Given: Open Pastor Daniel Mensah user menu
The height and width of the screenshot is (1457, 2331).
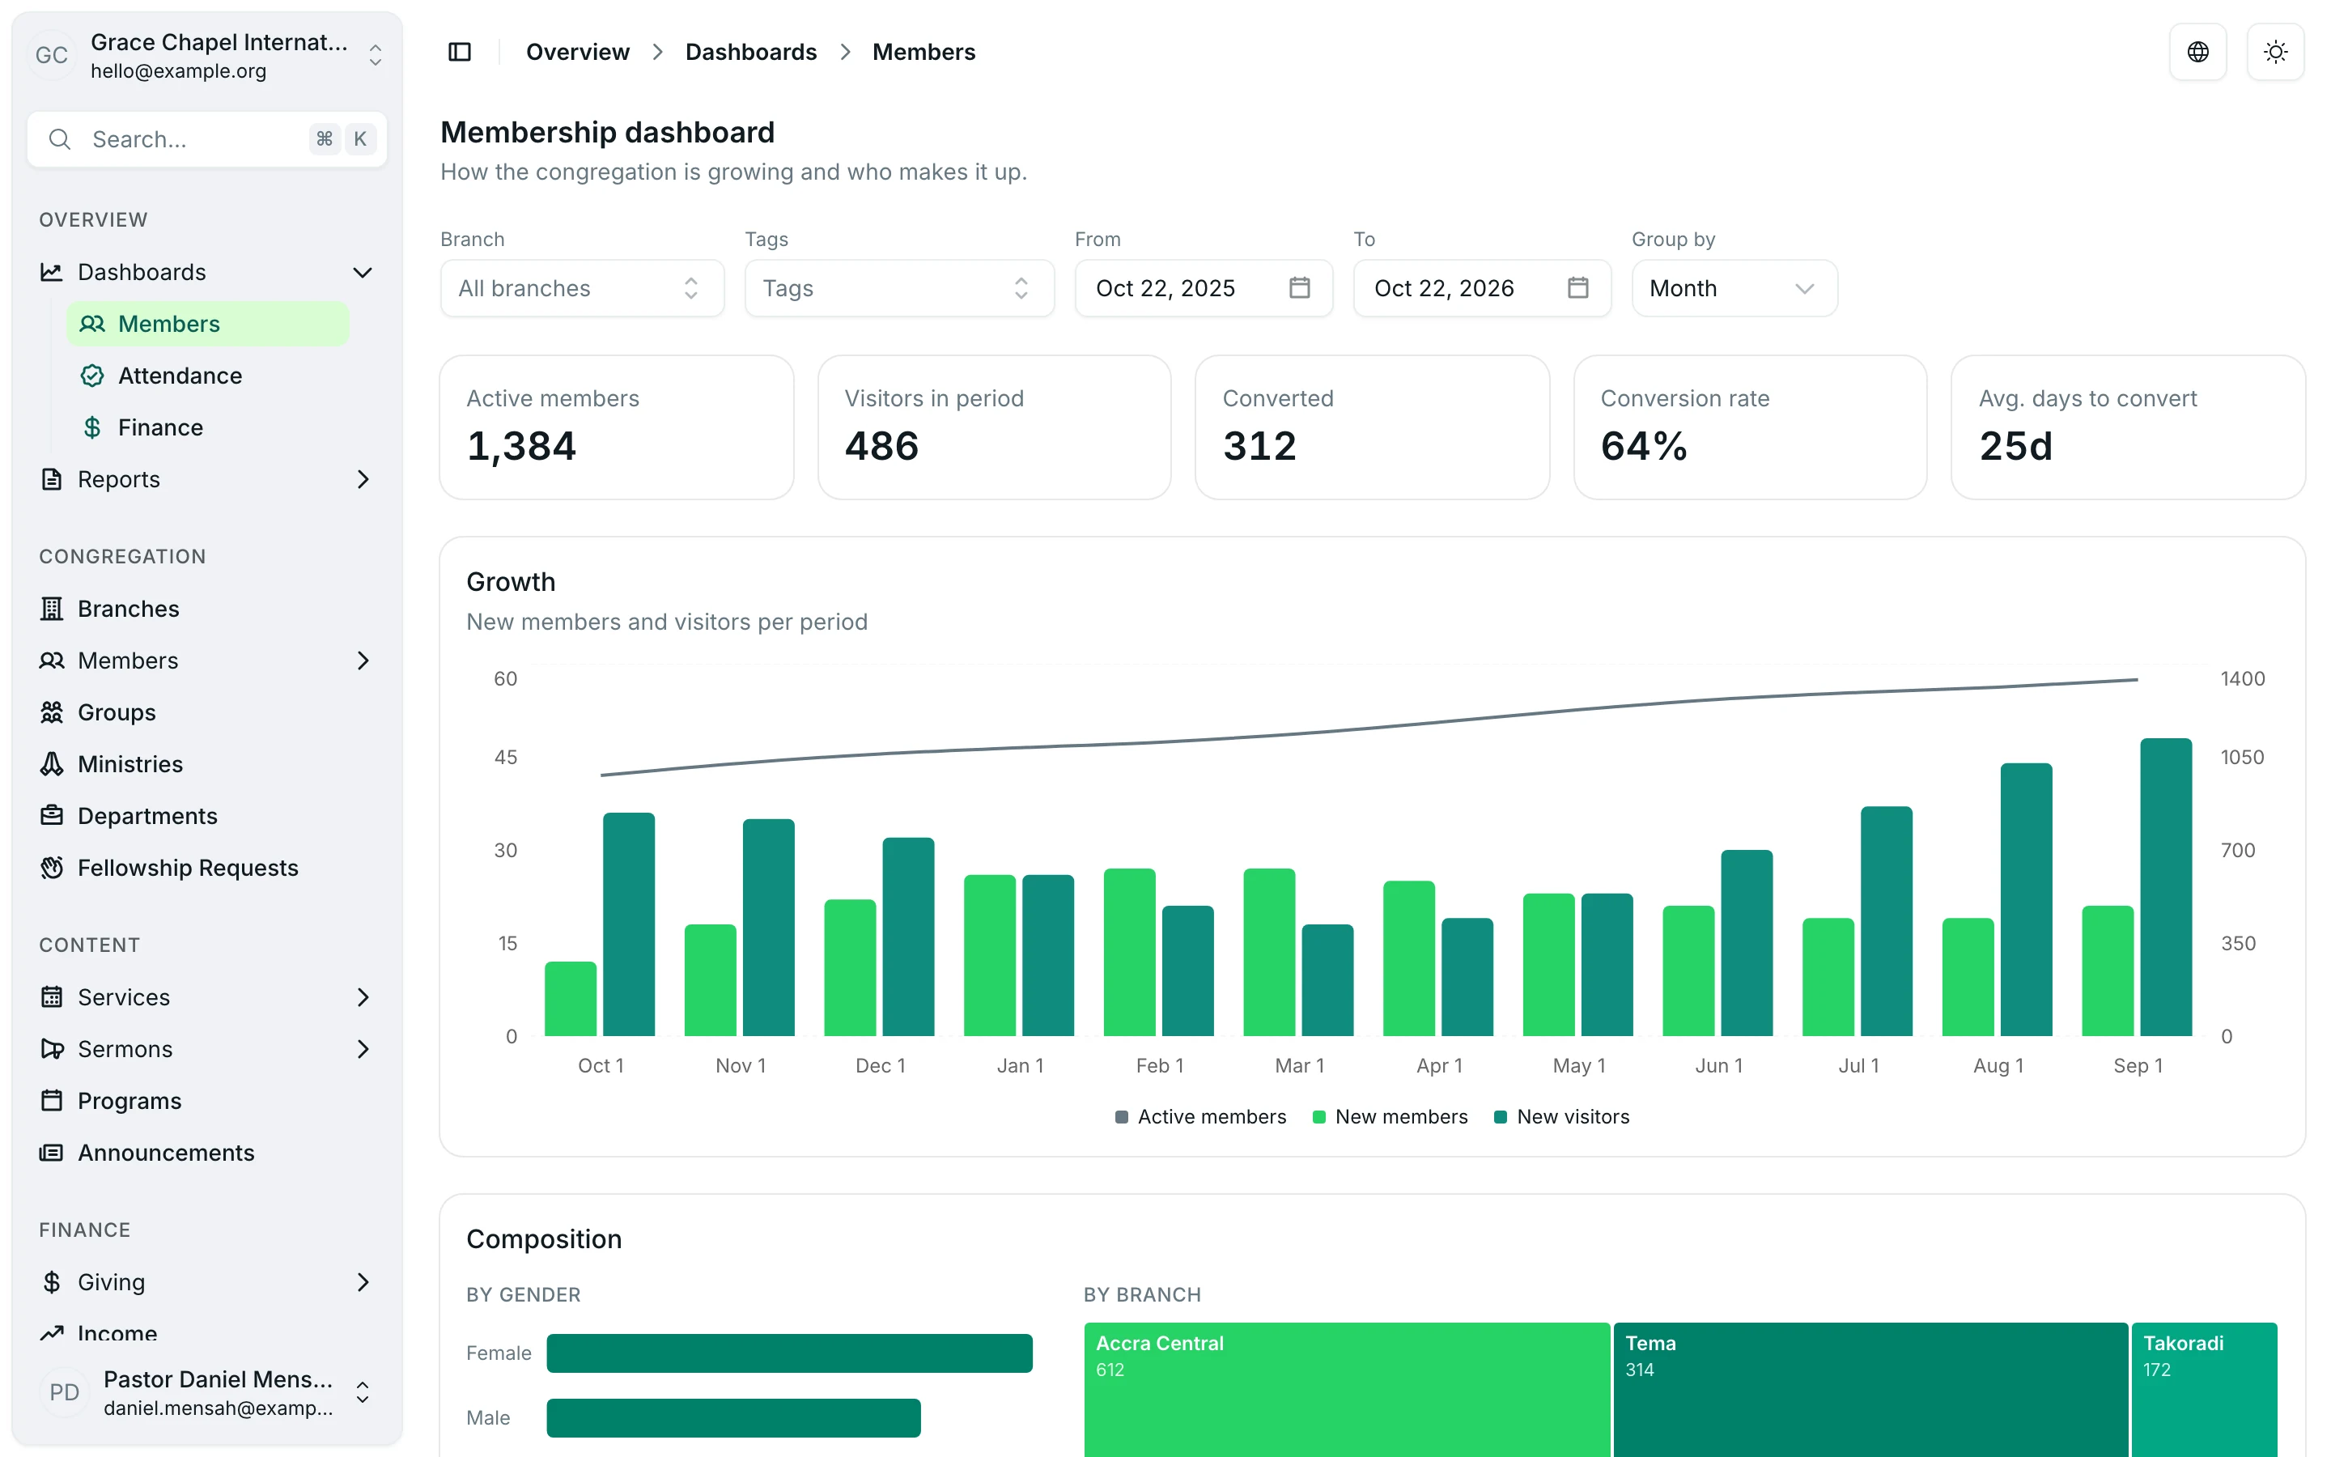Looking at the screenshot, I should point(207,1392).
